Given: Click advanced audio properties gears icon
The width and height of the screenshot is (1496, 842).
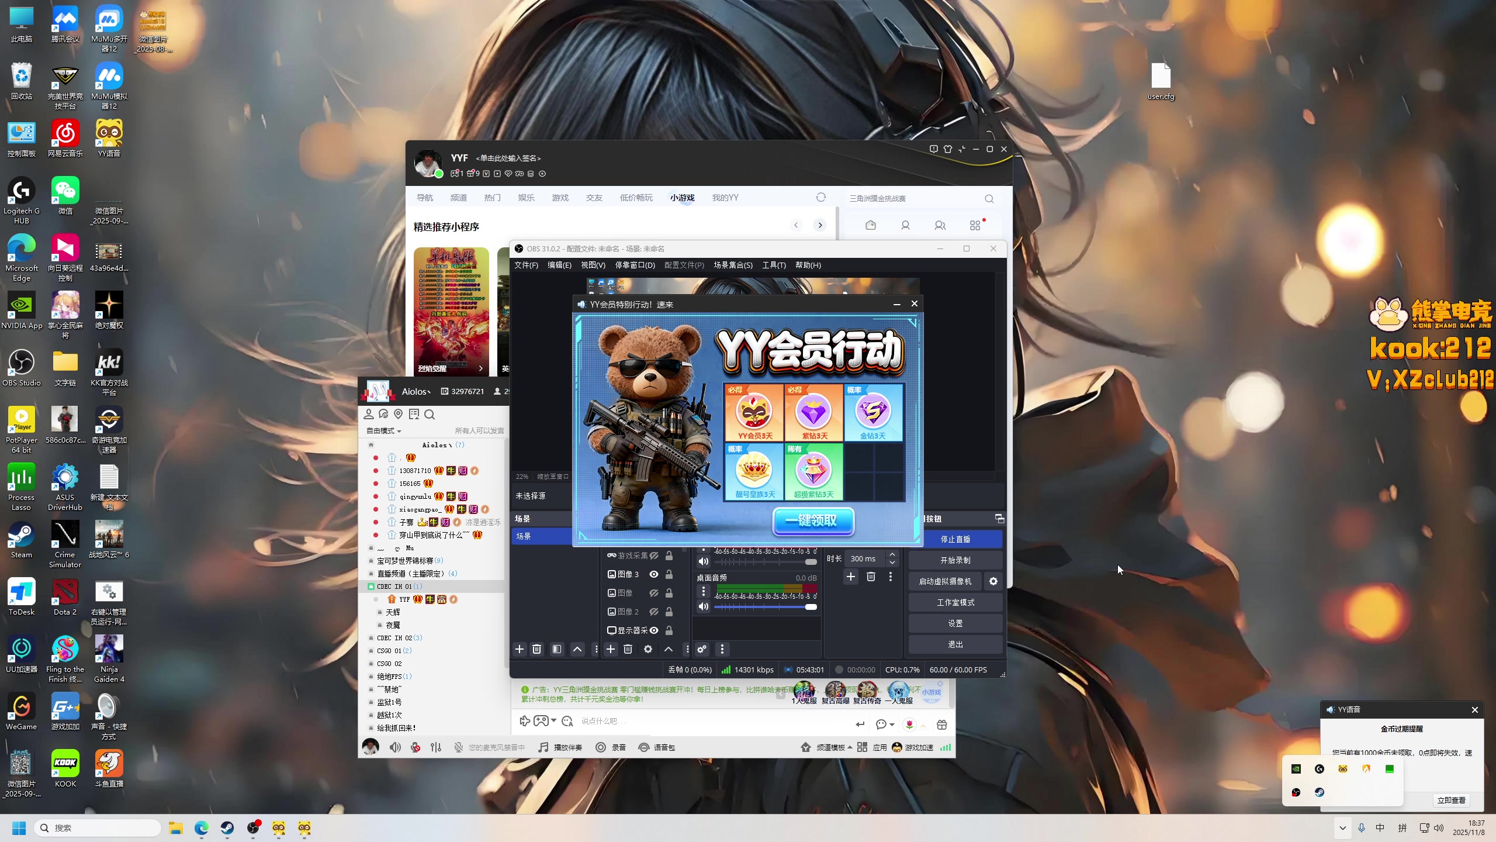Looking at the screenshot, I should (x=702, y=649).
